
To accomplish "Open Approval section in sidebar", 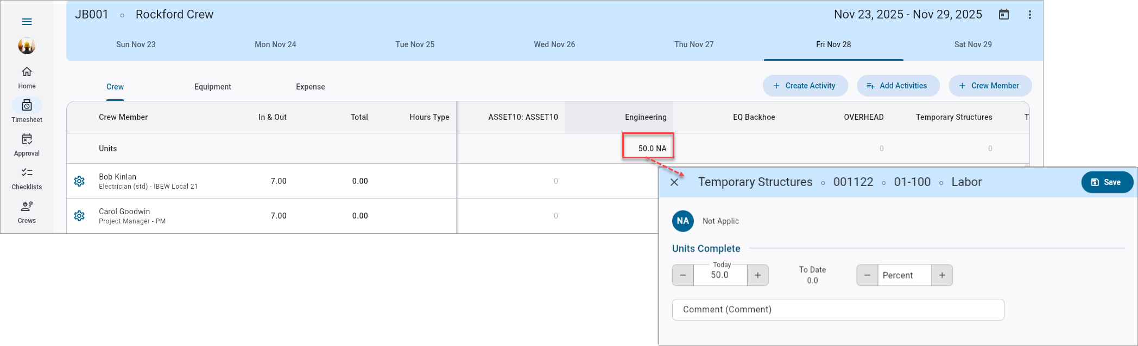I will [x=27, y=145].
